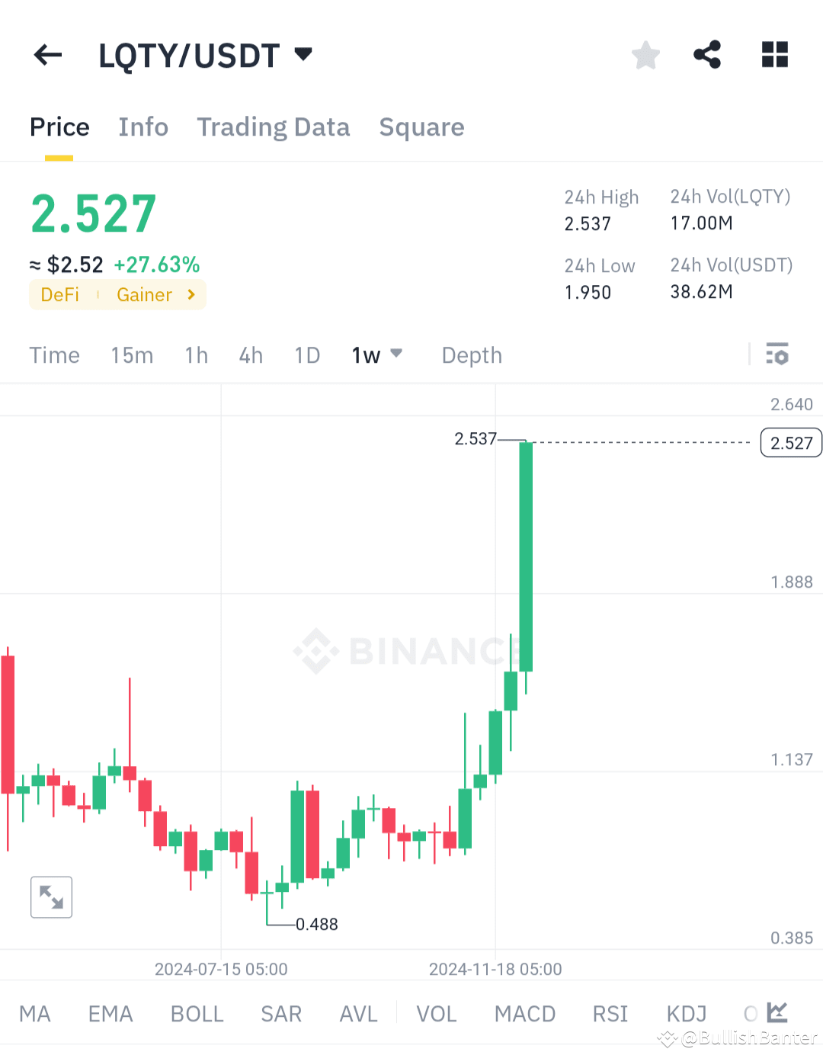Image resolution: width=823 pixels, height=1055 pixels.
Task: View the Depth chart
Action: (x=471, y=354)
